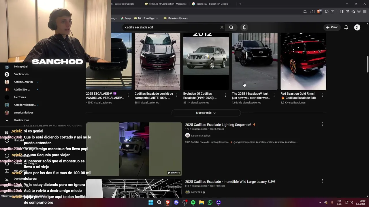Open the MEDCARS channel link
The height and width of the screenshot is (207, 369).
pos(197,192)
